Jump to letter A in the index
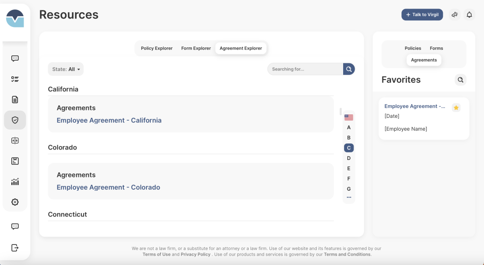484x265 pixels. (x=349, y=128)
